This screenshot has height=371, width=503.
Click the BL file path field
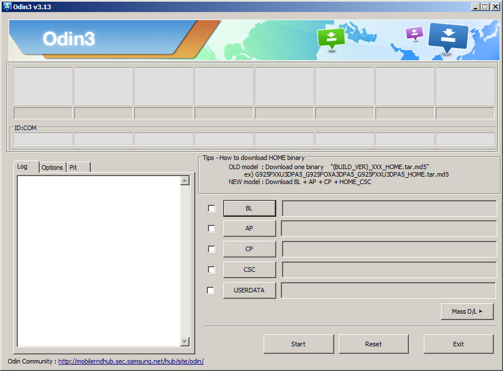[x=389, y=208]
